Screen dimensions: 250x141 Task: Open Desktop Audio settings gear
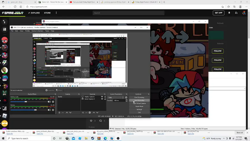click(53, 102)
